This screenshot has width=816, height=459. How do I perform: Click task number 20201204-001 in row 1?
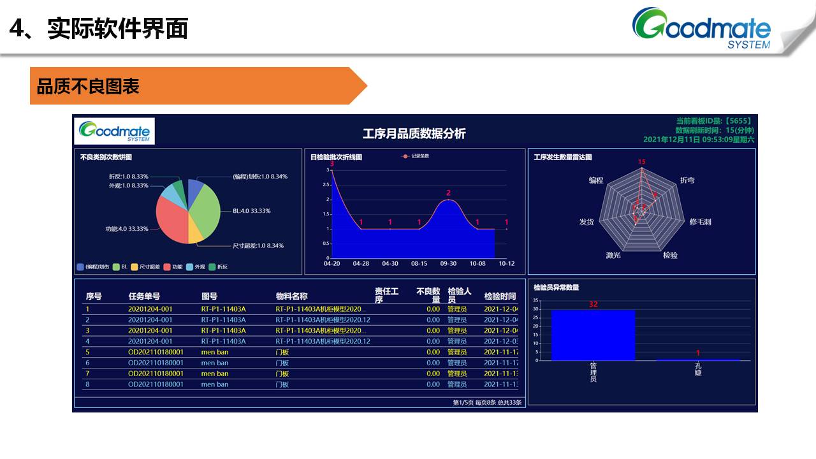click(150, 309)
